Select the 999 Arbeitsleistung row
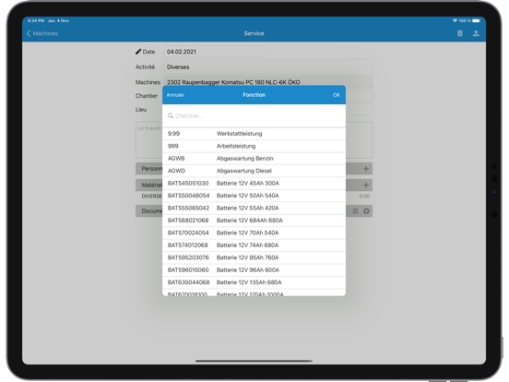Image resolution: width=509 pixels, height=382 pixels. pyautogui.click(x=254, y=146)
